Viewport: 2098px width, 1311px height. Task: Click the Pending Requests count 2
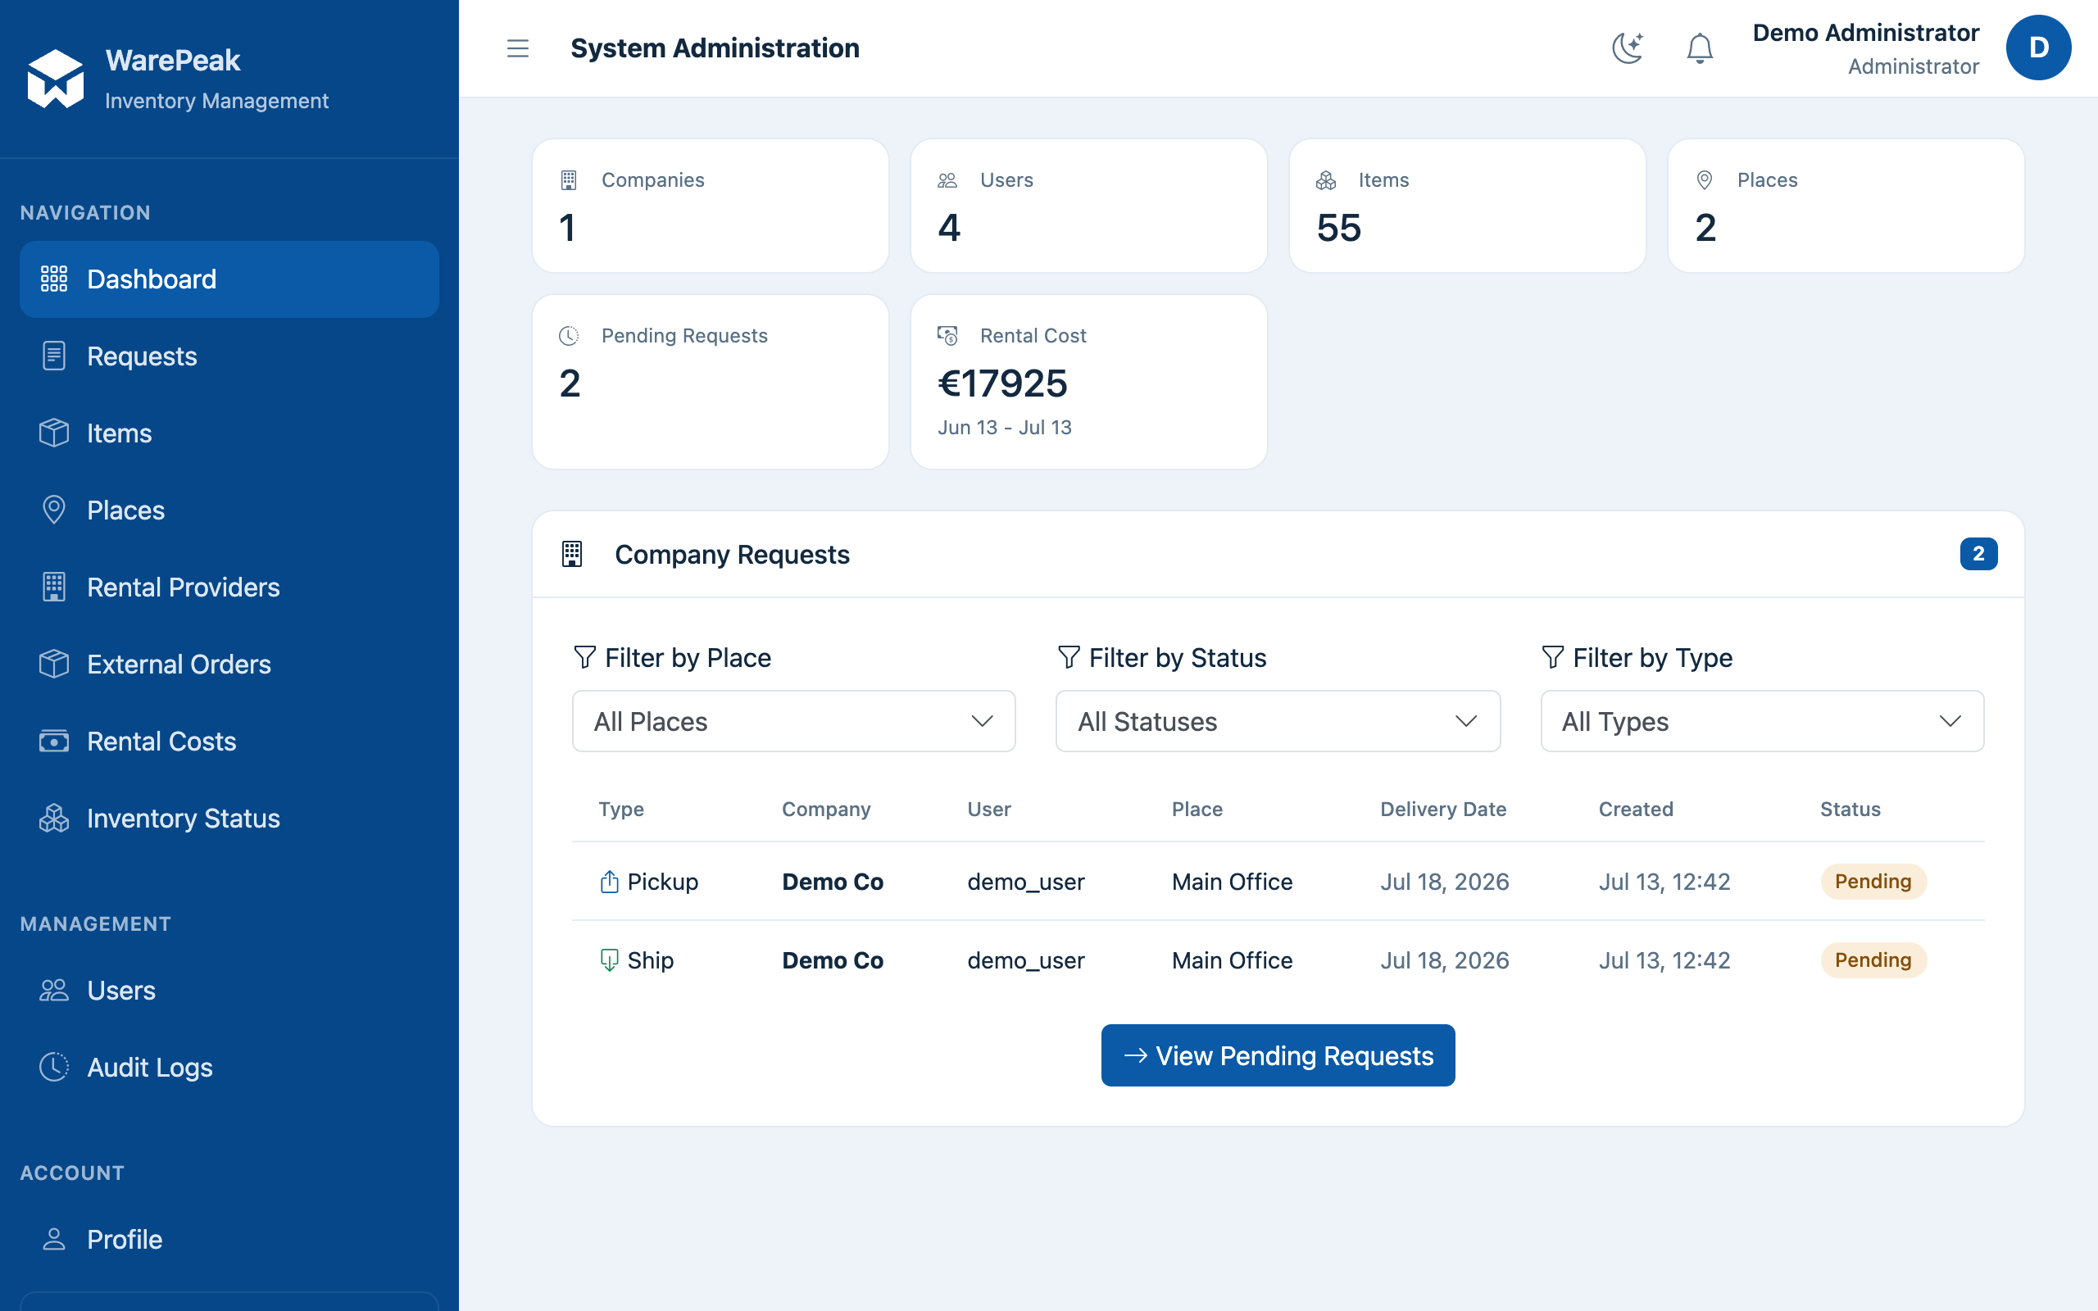coord(570,383)
